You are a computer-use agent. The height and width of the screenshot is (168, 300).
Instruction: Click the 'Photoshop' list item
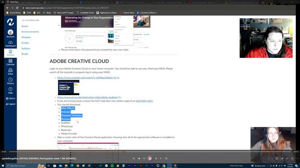(x=67, y=126)
